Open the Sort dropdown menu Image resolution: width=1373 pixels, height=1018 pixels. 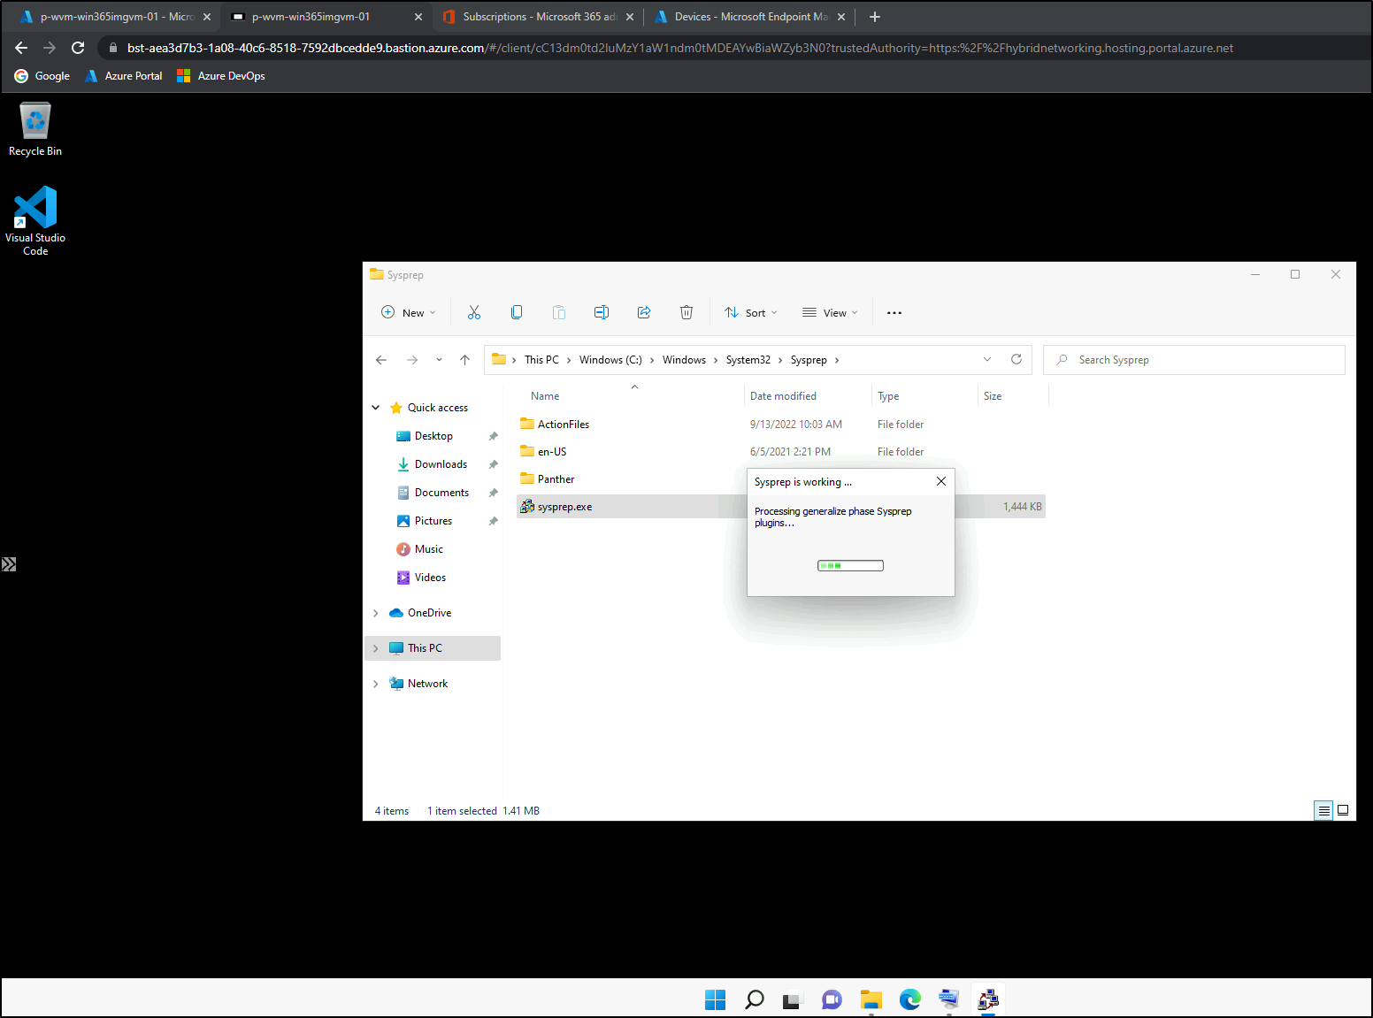pos(751,312)
